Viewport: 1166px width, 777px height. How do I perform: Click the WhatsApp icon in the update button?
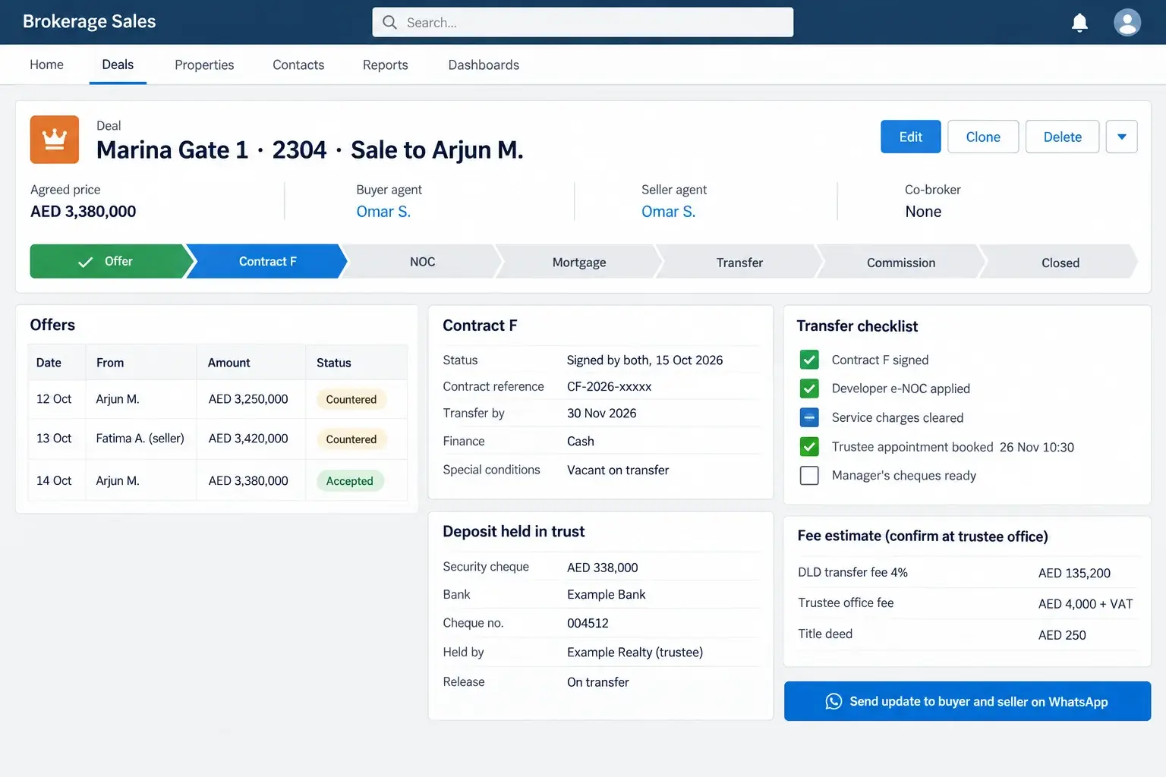tap(834, 702)
